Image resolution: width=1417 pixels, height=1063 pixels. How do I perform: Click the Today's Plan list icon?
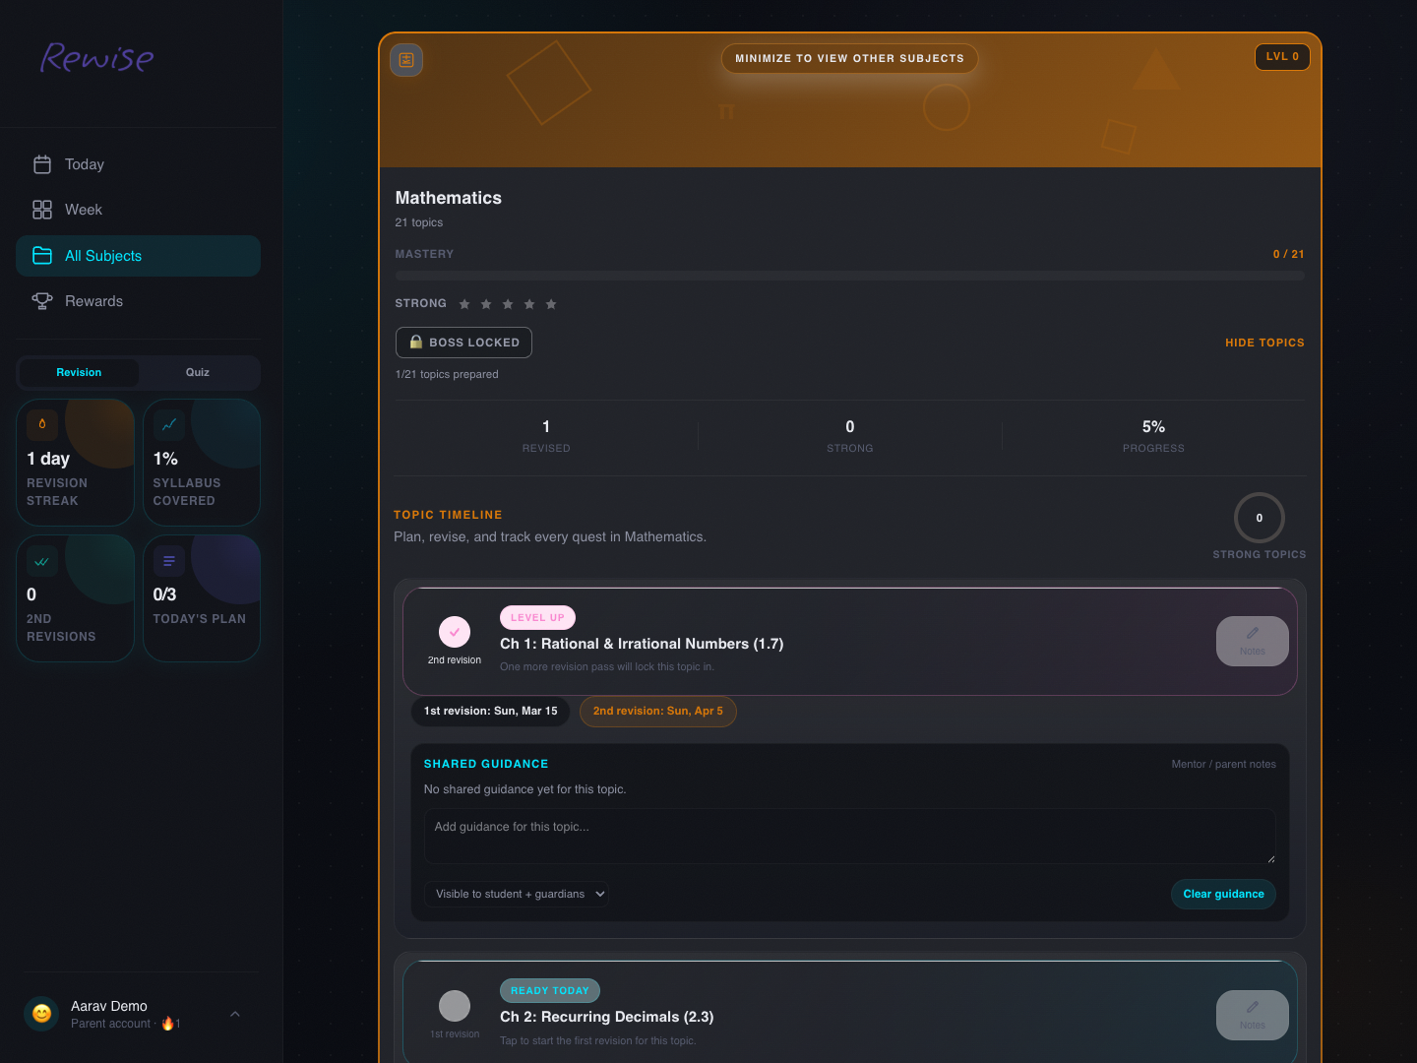(x=169, y=560)
